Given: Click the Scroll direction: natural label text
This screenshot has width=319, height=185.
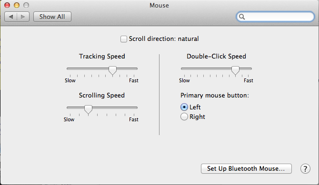Looking at the screenshot, I should (x=164, y=39).
